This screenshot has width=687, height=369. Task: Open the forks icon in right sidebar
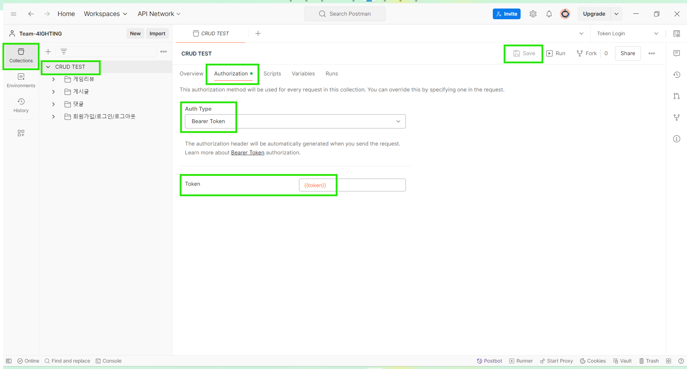[x=677, y=117]
